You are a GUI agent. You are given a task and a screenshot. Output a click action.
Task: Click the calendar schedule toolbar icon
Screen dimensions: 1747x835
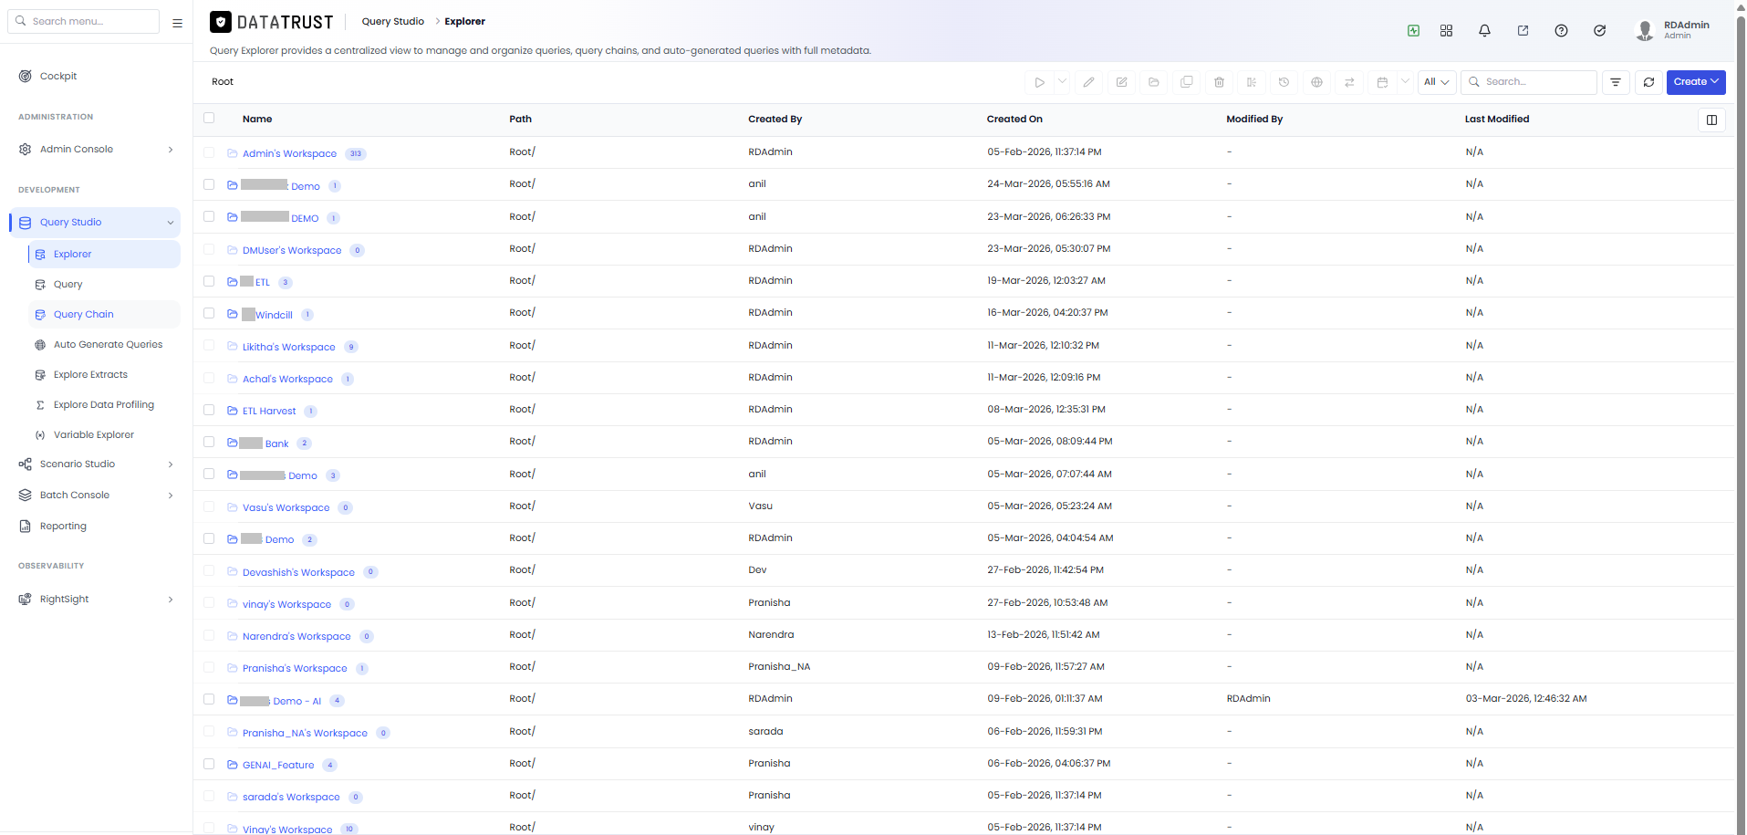(1382, 82)
